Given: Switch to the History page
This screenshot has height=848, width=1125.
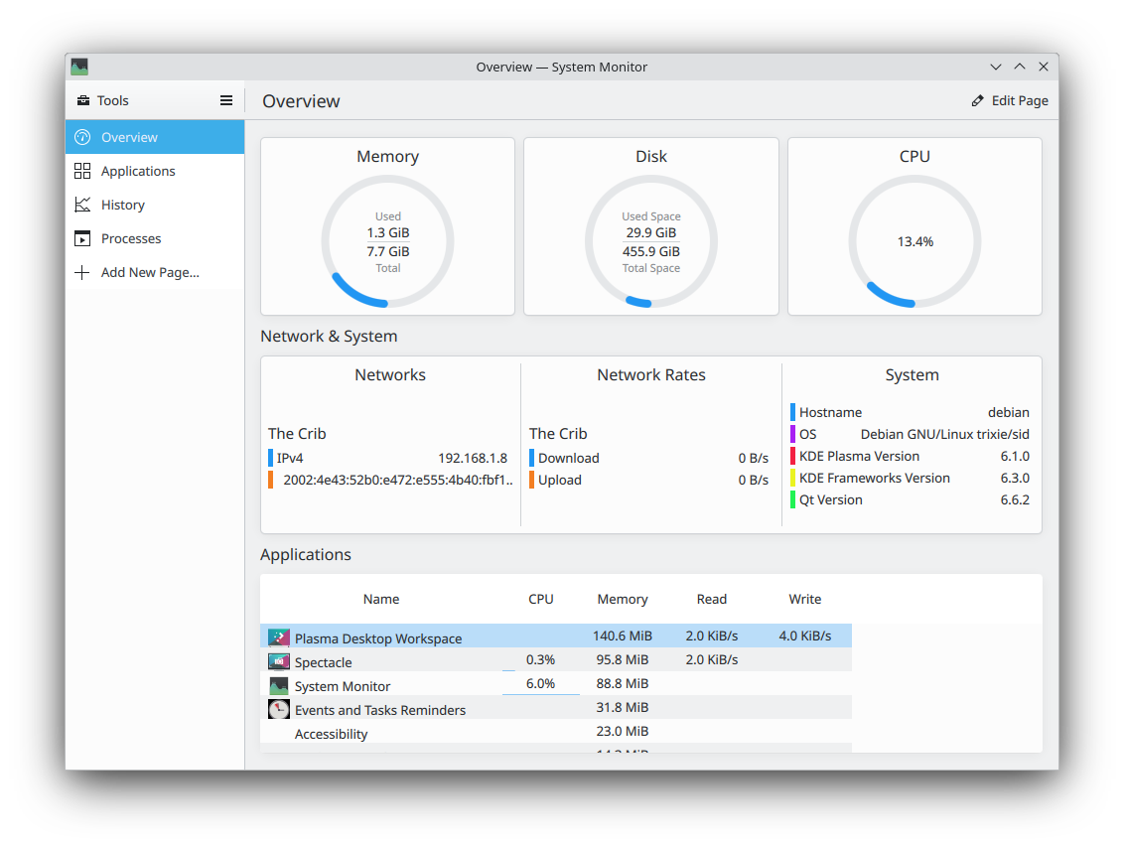Looking at the screenshot, I should tap(155, 205).
